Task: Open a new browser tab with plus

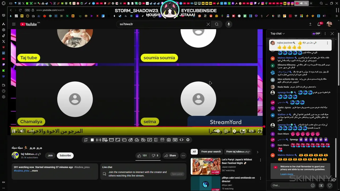Action: (311, 3)
